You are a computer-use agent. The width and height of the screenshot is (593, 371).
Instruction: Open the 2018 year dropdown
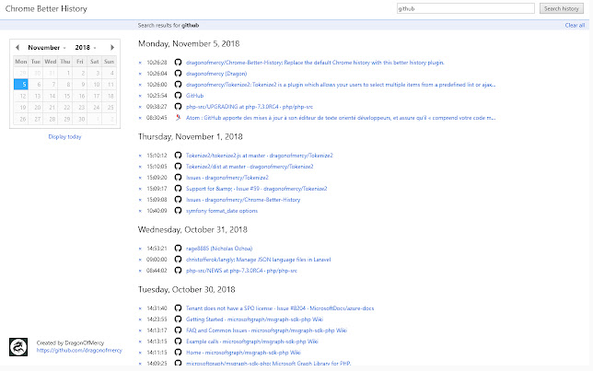[x=86, y=48]
